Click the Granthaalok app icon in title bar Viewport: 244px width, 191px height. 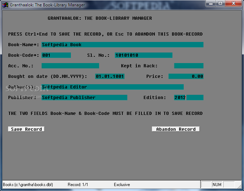pyautogui.click(x=5, y=5)
